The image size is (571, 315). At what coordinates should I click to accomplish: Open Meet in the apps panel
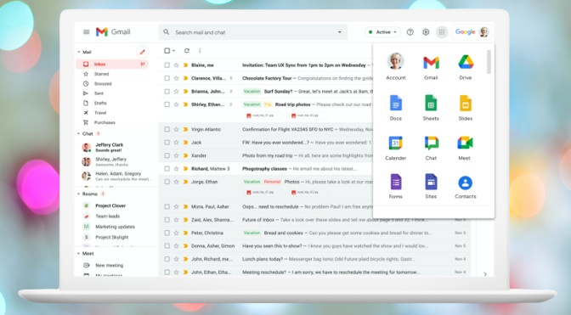click(465, 148)
